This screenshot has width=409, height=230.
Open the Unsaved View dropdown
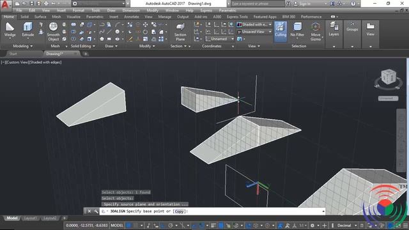(254, 32)
